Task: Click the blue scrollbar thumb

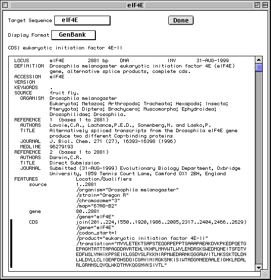Action: pyautogui.click(x=259, y=68)
